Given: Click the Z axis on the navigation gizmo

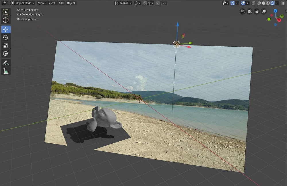Looking at the screenshot, I should pos(275,11).
